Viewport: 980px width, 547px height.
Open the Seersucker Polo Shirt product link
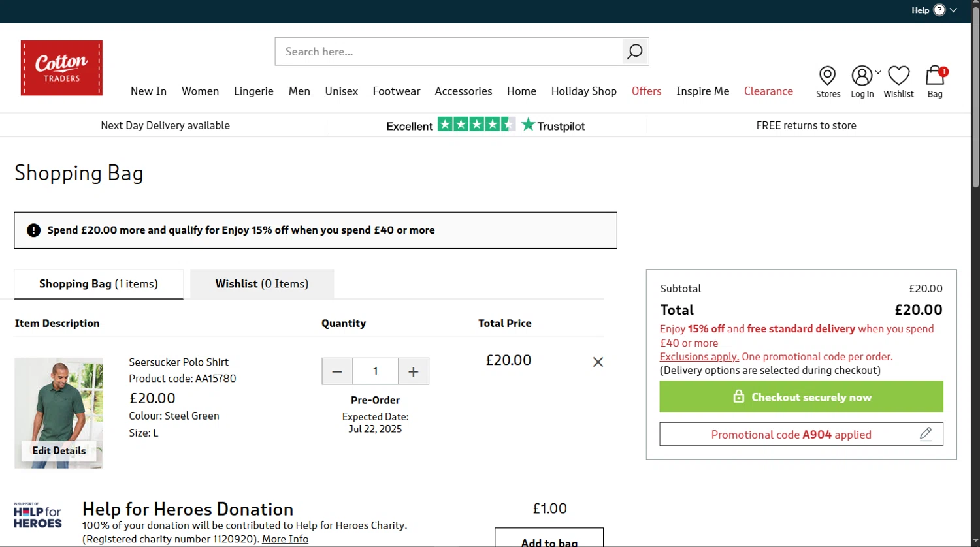point(178,362)
